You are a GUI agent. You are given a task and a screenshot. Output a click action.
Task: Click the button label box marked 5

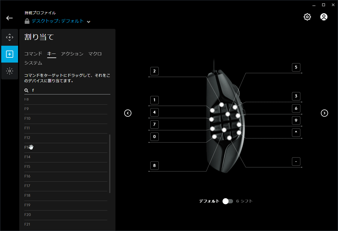[x=296, y=67]
